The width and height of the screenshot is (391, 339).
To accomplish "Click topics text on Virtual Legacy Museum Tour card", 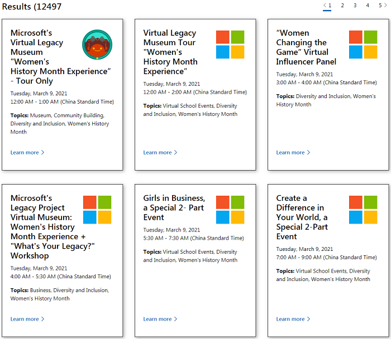I will click(x=190, y=110).
